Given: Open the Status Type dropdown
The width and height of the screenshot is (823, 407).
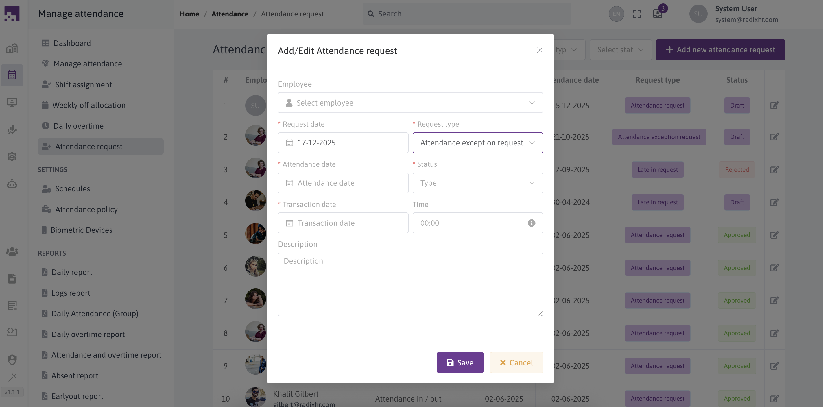Looking at the screenshot, I should 477,183.
